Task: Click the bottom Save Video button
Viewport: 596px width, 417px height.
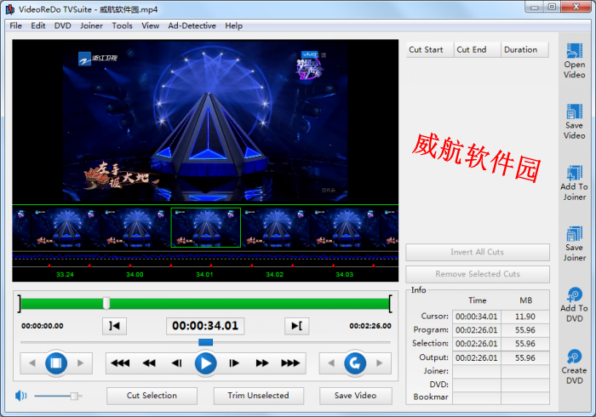Action: tap(355, 396)
